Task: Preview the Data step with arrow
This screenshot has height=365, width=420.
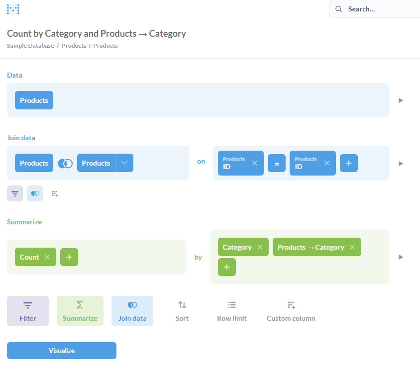Action: (401, 100)
